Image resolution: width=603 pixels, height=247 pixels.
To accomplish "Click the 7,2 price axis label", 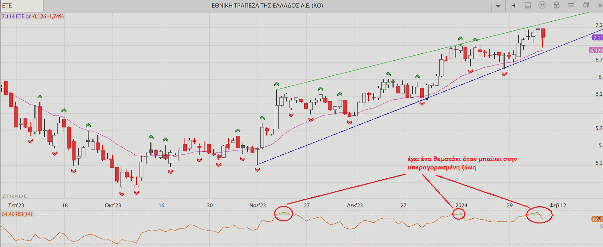I will point(599,25).
